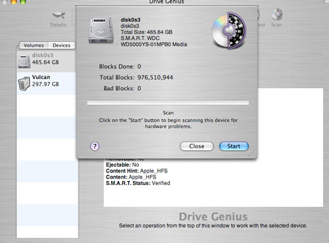Click the dialog resize grip corner
This screenshot has height=243, width=329.
click(253, 154)
